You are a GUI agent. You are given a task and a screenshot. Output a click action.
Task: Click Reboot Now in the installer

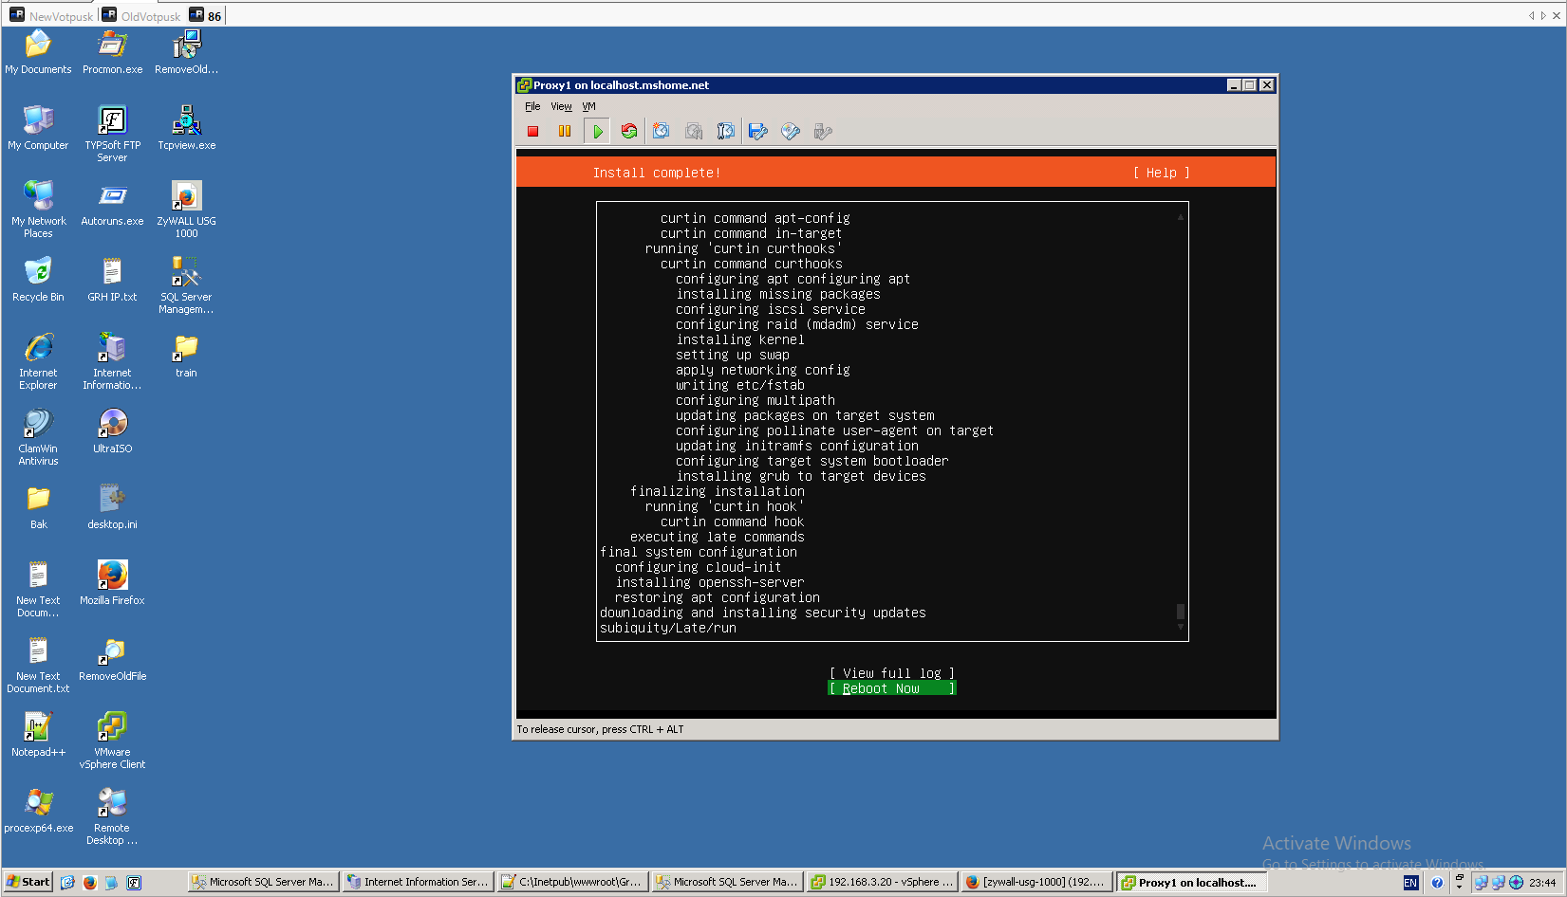(892, 689)
